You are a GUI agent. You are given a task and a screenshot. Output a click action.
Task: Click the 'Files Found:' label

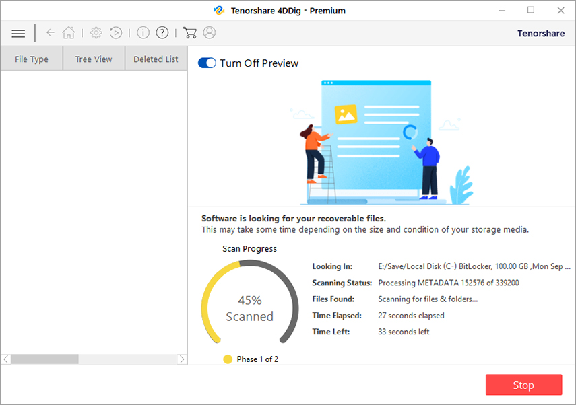point(333,299)
